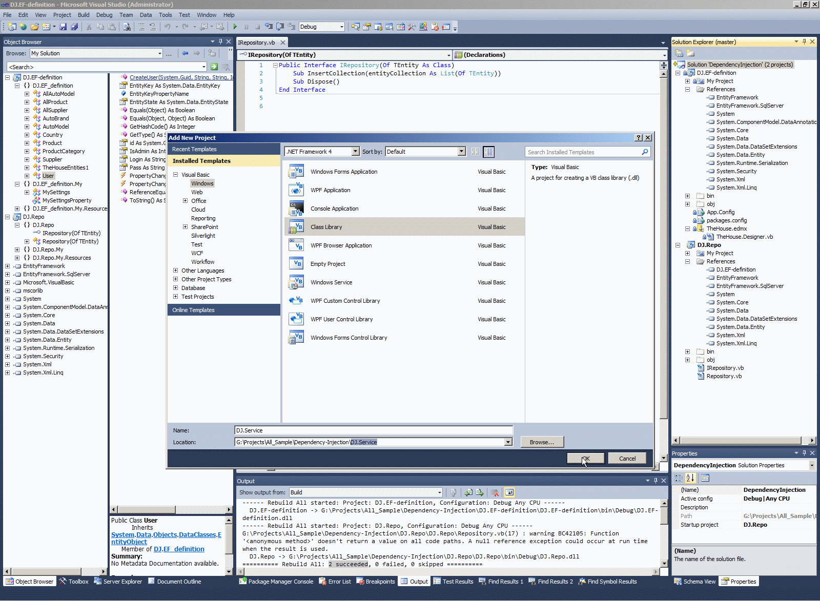Click the Search Installed Templates field
Viewport: 820px width, 601px height.
583,152
